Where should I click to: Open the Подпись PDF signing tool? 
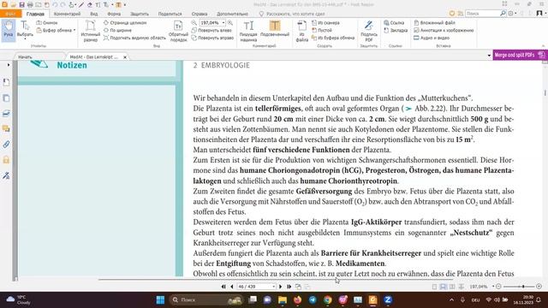coord(369,31)
